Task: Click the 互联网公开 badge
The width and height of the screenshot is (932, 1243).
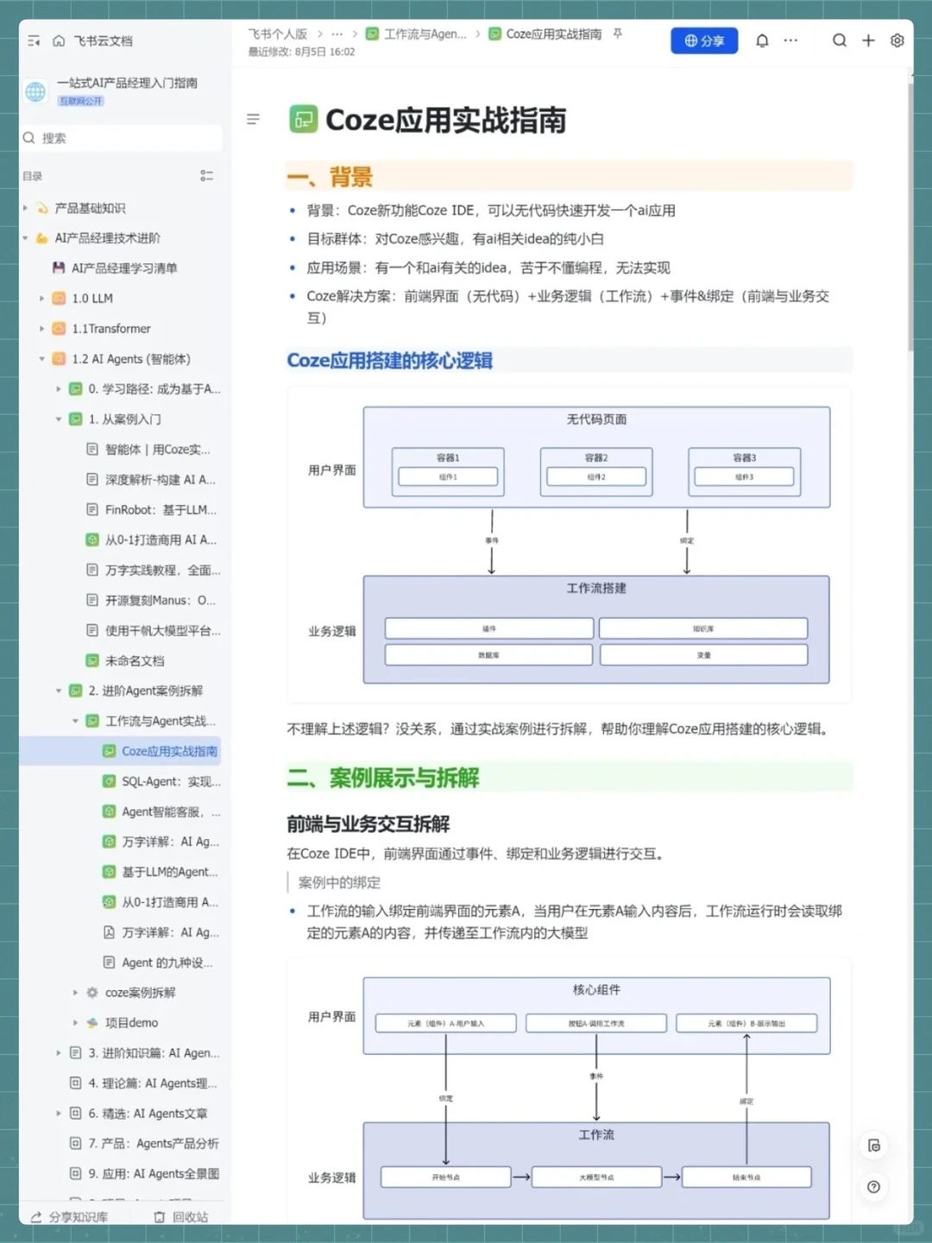Action: click(79, 100)
